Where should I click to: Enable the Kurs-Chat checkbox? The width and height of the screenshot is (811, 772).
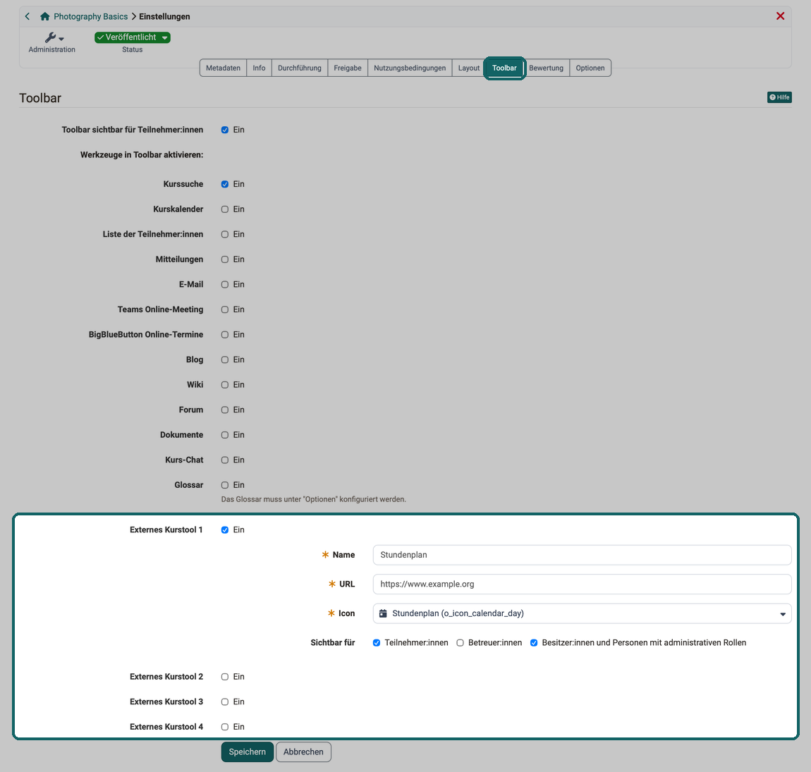224,460
